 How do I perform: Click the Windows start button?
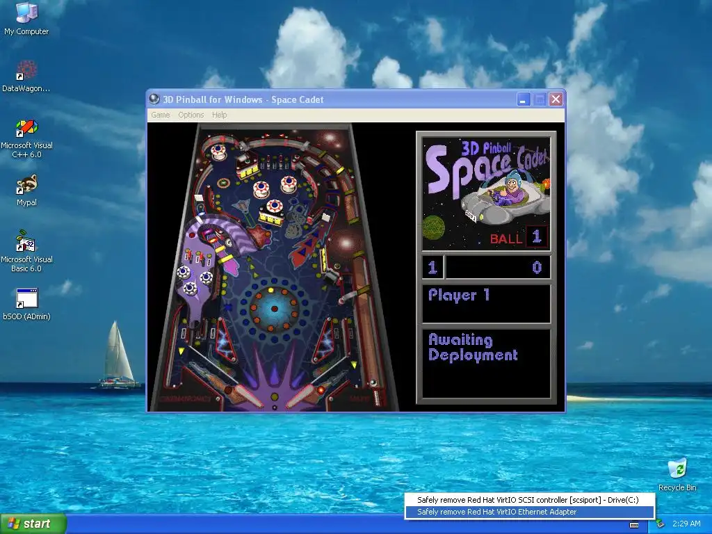click(x=33, y=524)
